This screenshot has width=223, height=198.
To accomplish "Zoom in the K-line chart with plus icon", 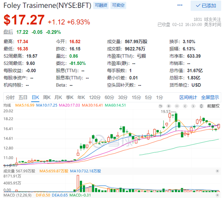I will (169, 106).
